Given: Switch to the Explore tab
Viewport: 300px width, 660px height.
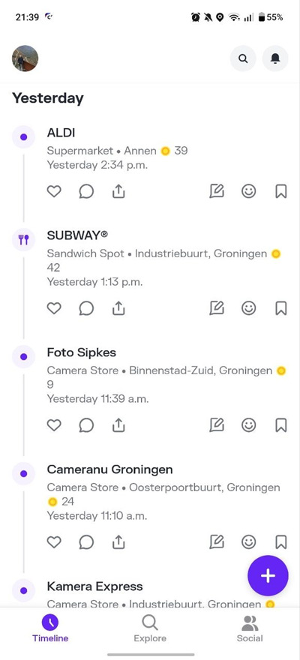Looking at the screenshot, I should [x=150, y=628].
